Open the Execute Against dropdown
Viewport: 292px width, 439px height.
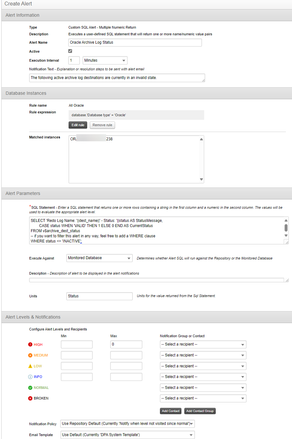[x=99, y=258]
